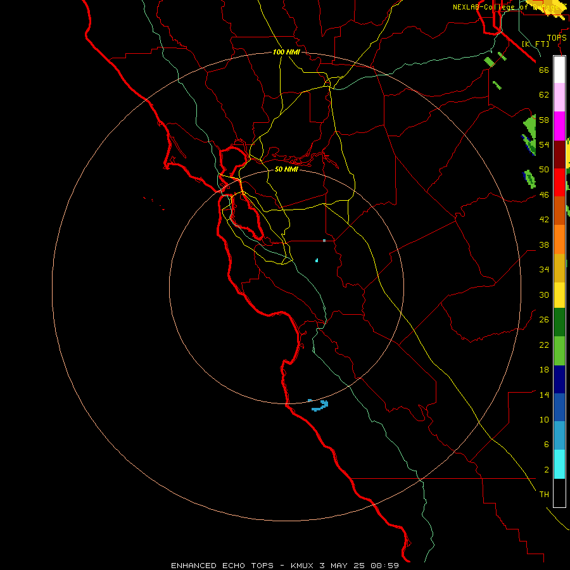Screen dimensions: 570x570
Task: Click the "100 NMI" range ring label
Action: click(x=286, y=53)
